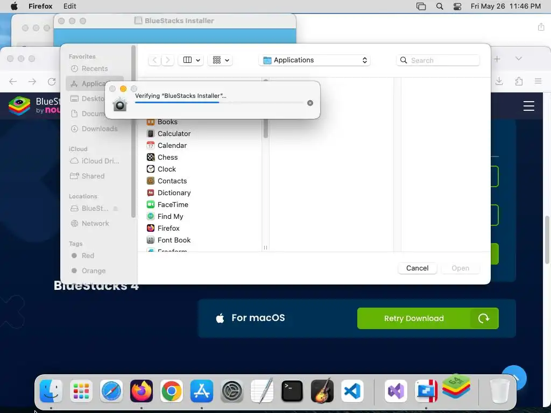This screenshot has width=551, height=413.
Task: Open Launchpad from the dock
Action: click(x=81, y=391)
